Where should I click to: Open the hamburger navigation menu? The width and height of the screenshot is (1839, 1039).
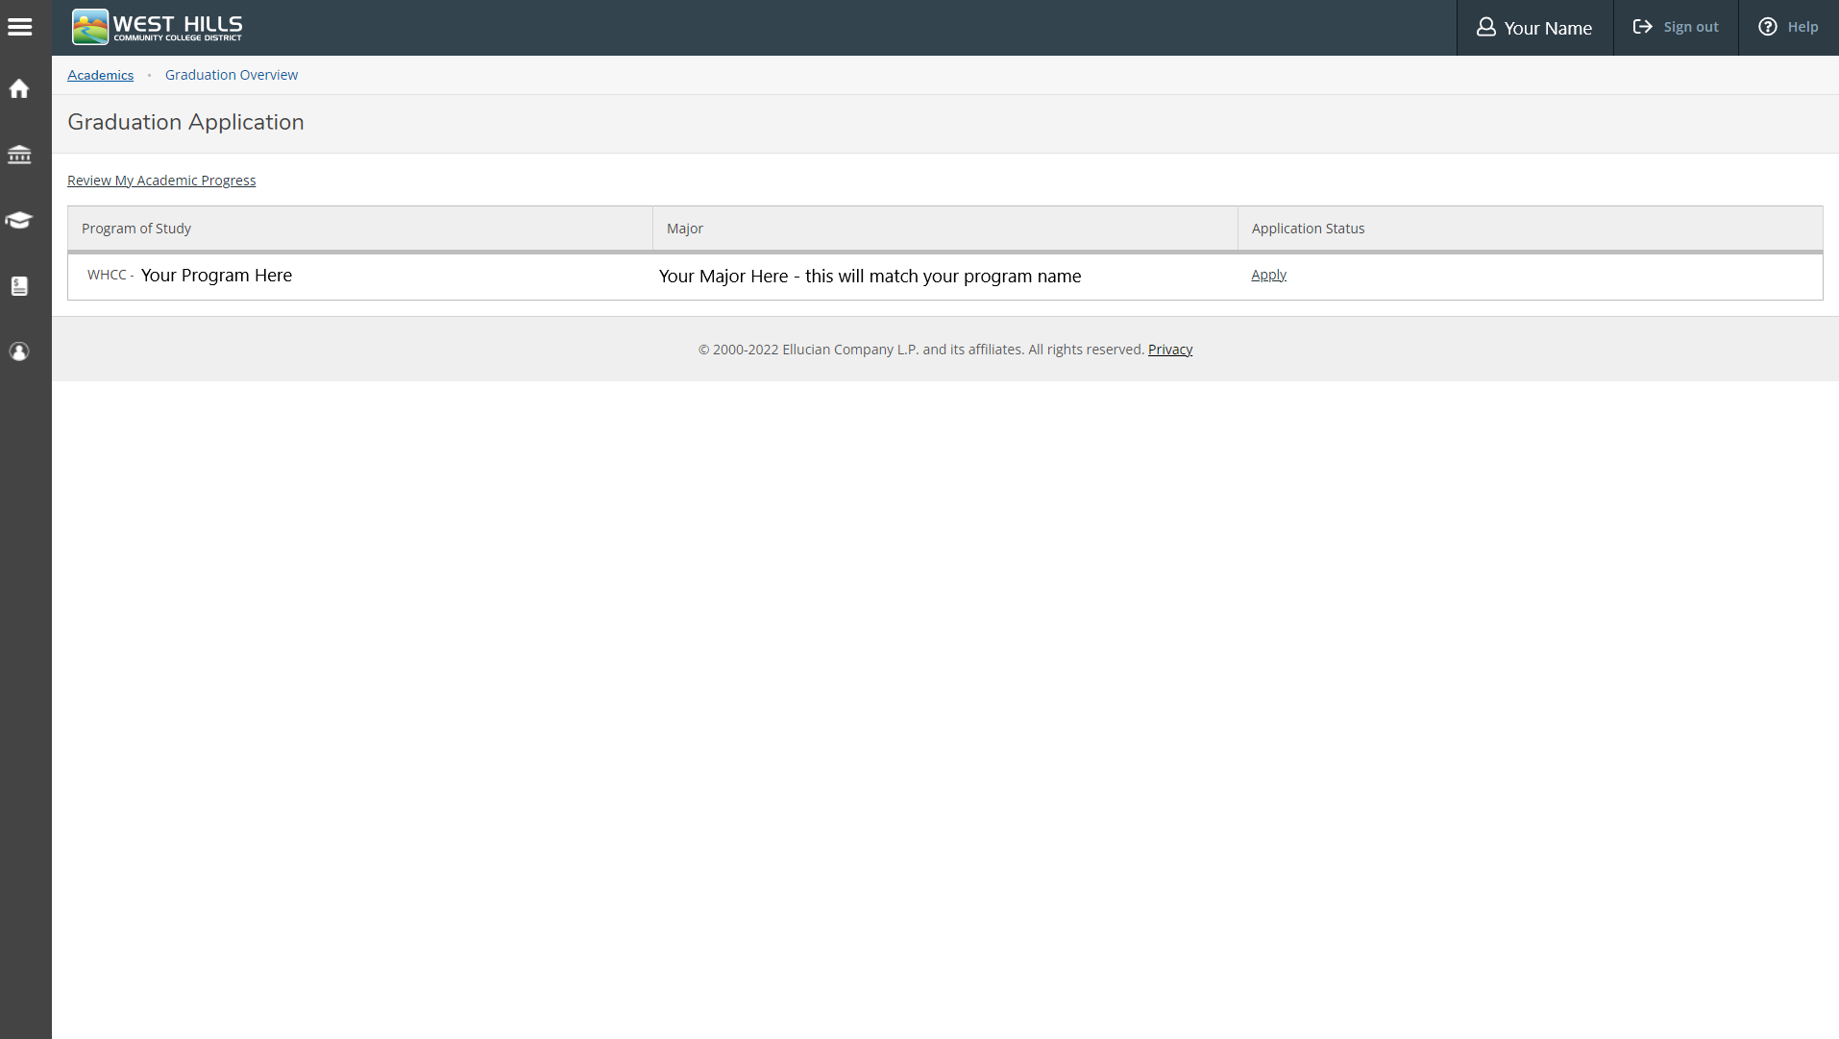(19, 27)
